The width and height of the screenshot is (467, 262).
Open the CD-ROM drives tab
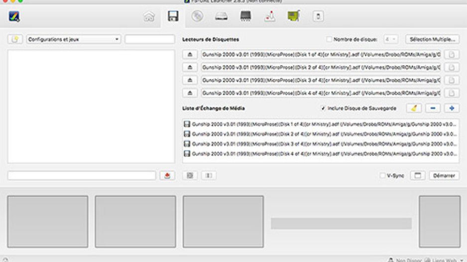(x=197, y=16)
